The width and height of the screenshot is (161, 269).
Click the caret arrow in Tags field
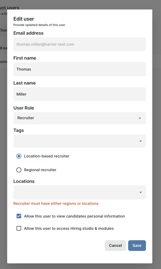click(140, 141)
